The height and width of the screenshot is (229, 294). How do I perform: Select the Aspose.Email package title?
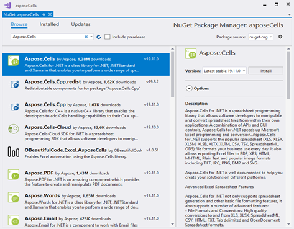(40, 218)
